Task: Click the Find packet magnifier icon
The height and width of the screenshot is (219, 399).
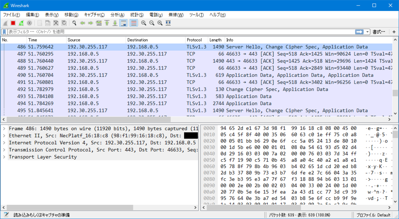Action: click(x=74, y=23)
